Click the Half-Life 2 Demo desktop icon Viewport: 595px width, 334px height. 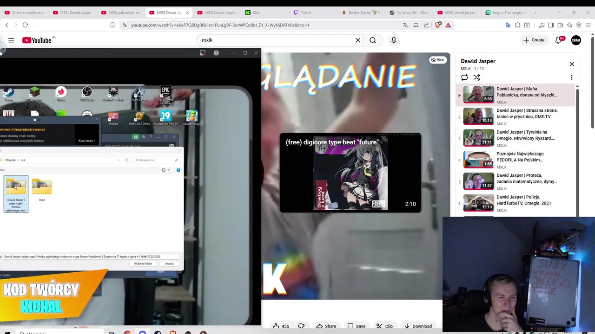(x=139, y=117)
